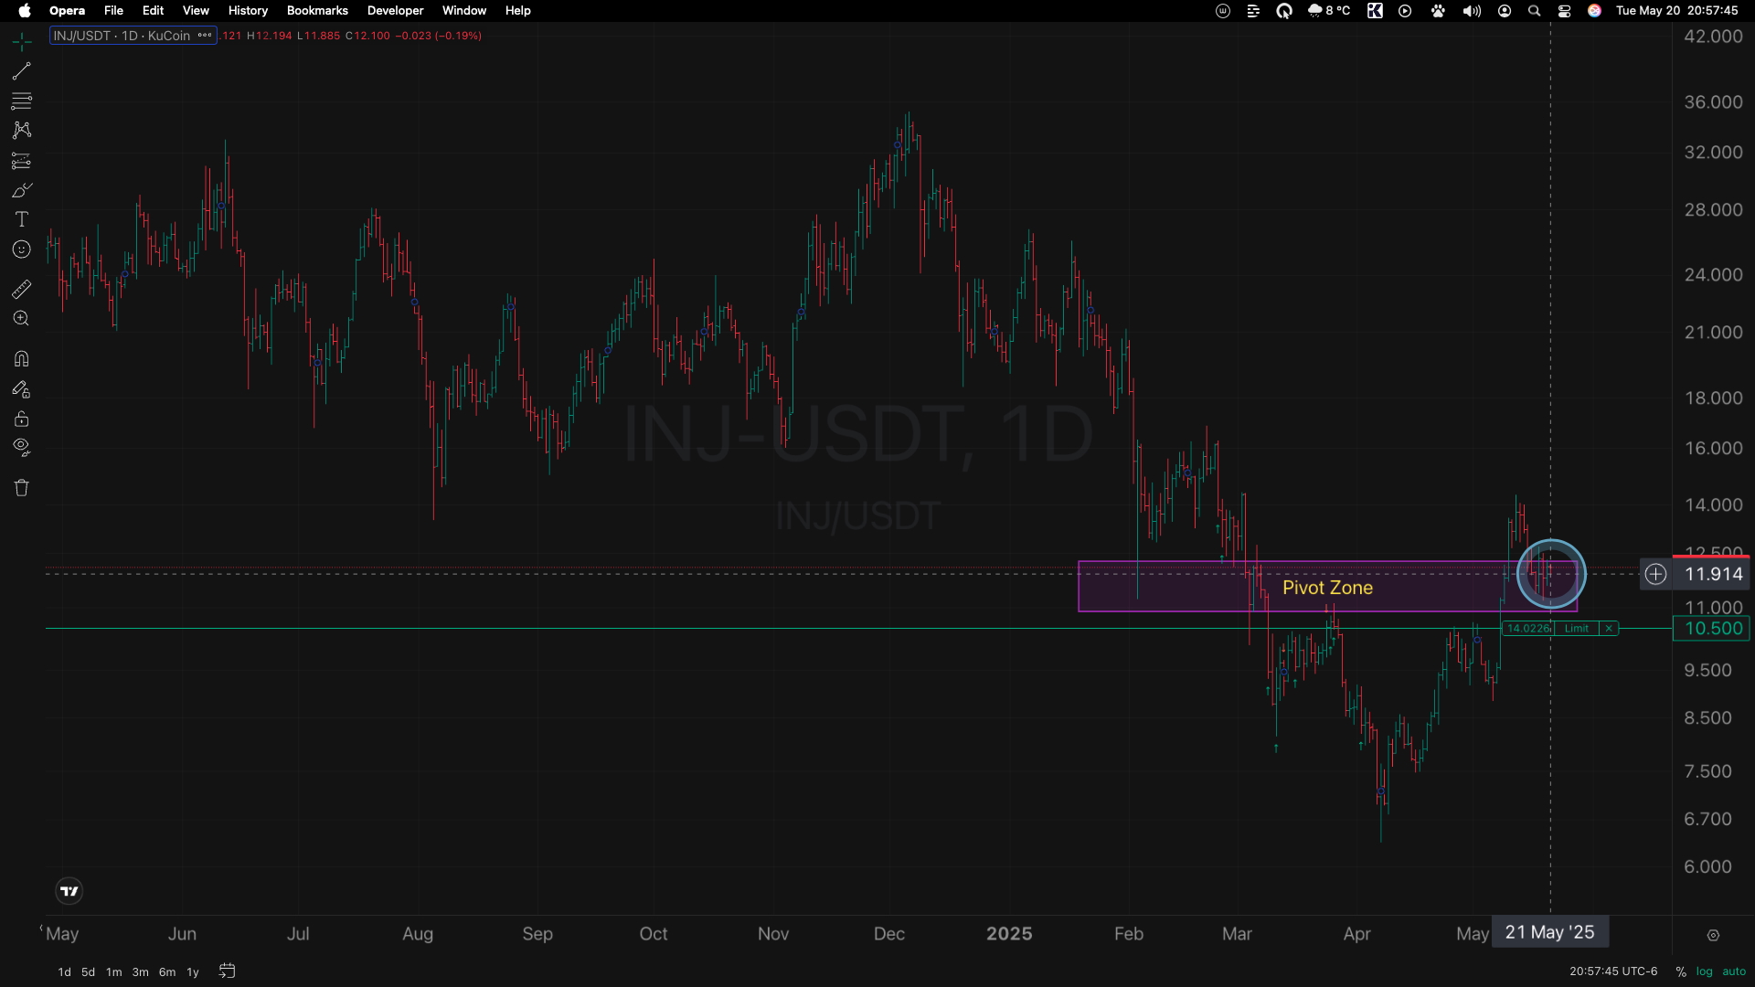
Task: Open price scale settings gear
Action: (x=1713, y=935)
